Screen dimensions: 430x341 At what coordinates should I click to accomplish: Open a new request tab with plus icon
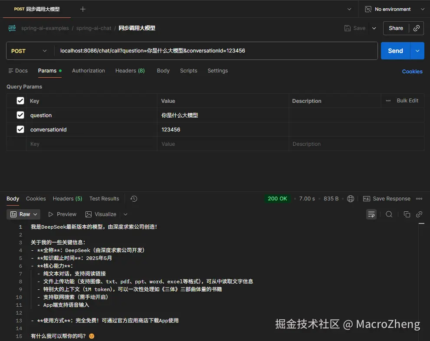tap(82, 9)
